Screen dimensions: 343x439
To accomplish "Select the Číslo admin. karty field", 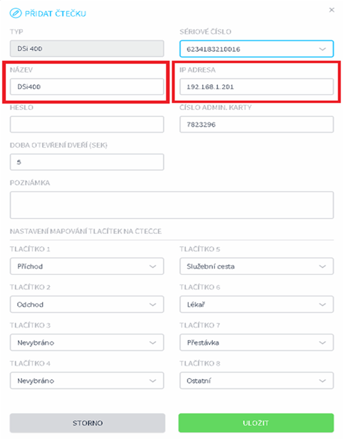I will [x=256, y=125].
